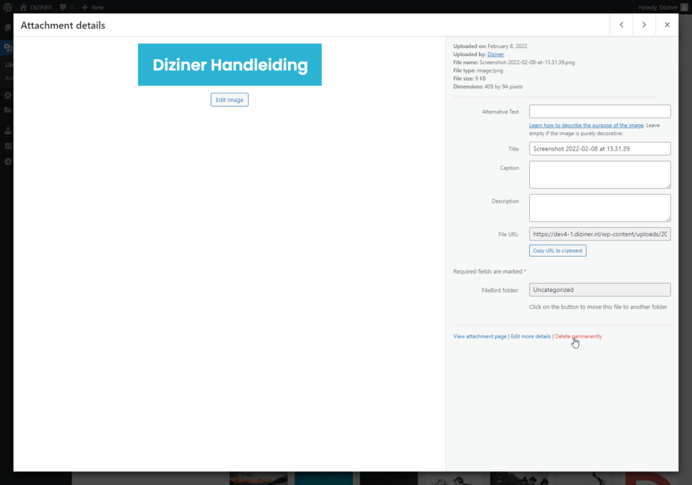The image size is (692, 485).
Task: Click the Edit more details link
Action: tap(530, 336)
